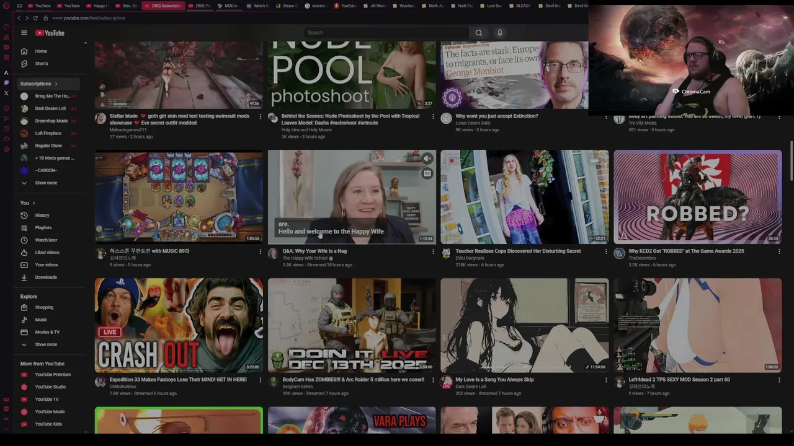The height and width of the screenshot is (446, 794).
Task: Open options menu for Stellar blade video
Action: coord(260,116)
